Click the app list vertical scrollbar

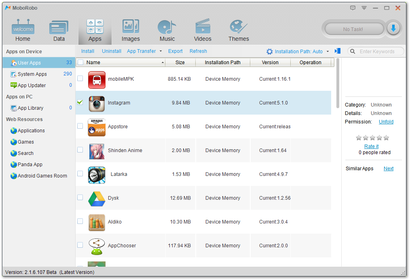338,83
